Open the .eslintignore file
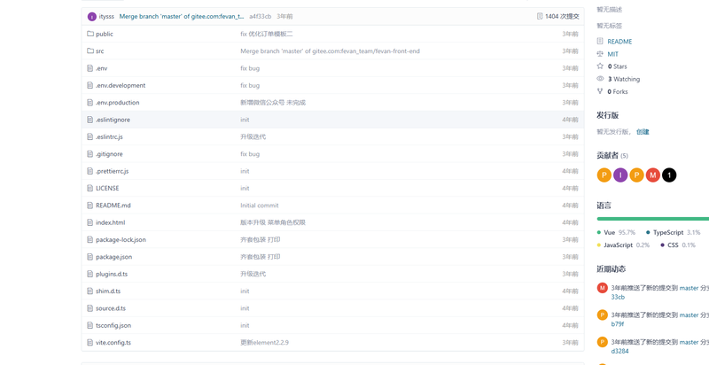Image resolution: width=709 pixels, height=365 pixels. point(113,120)
